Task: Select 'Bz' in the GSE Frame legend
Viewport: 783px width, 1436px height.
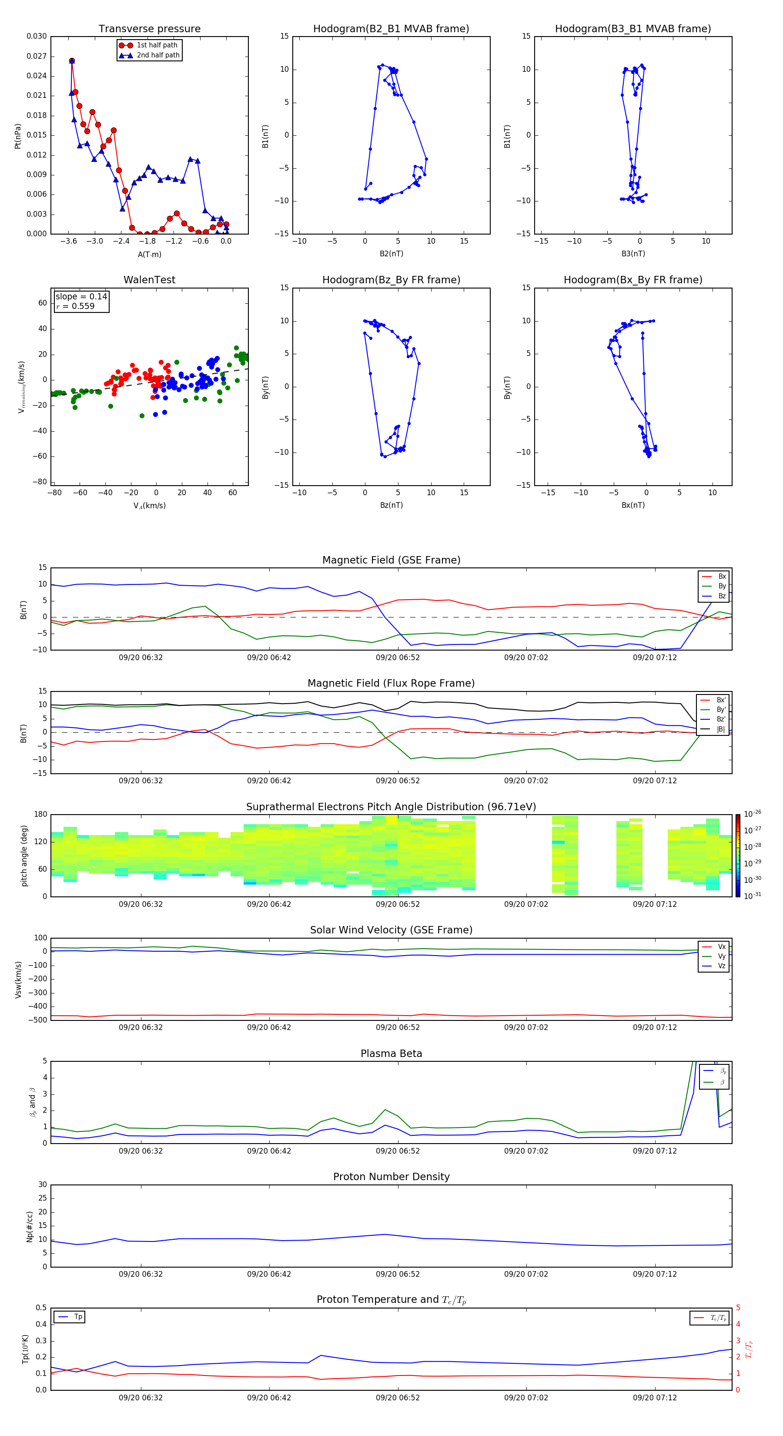Action: 714,596
